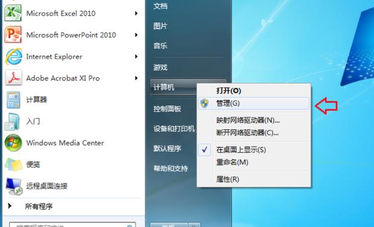Click the 远程桌面连接 label

(47, 186)
